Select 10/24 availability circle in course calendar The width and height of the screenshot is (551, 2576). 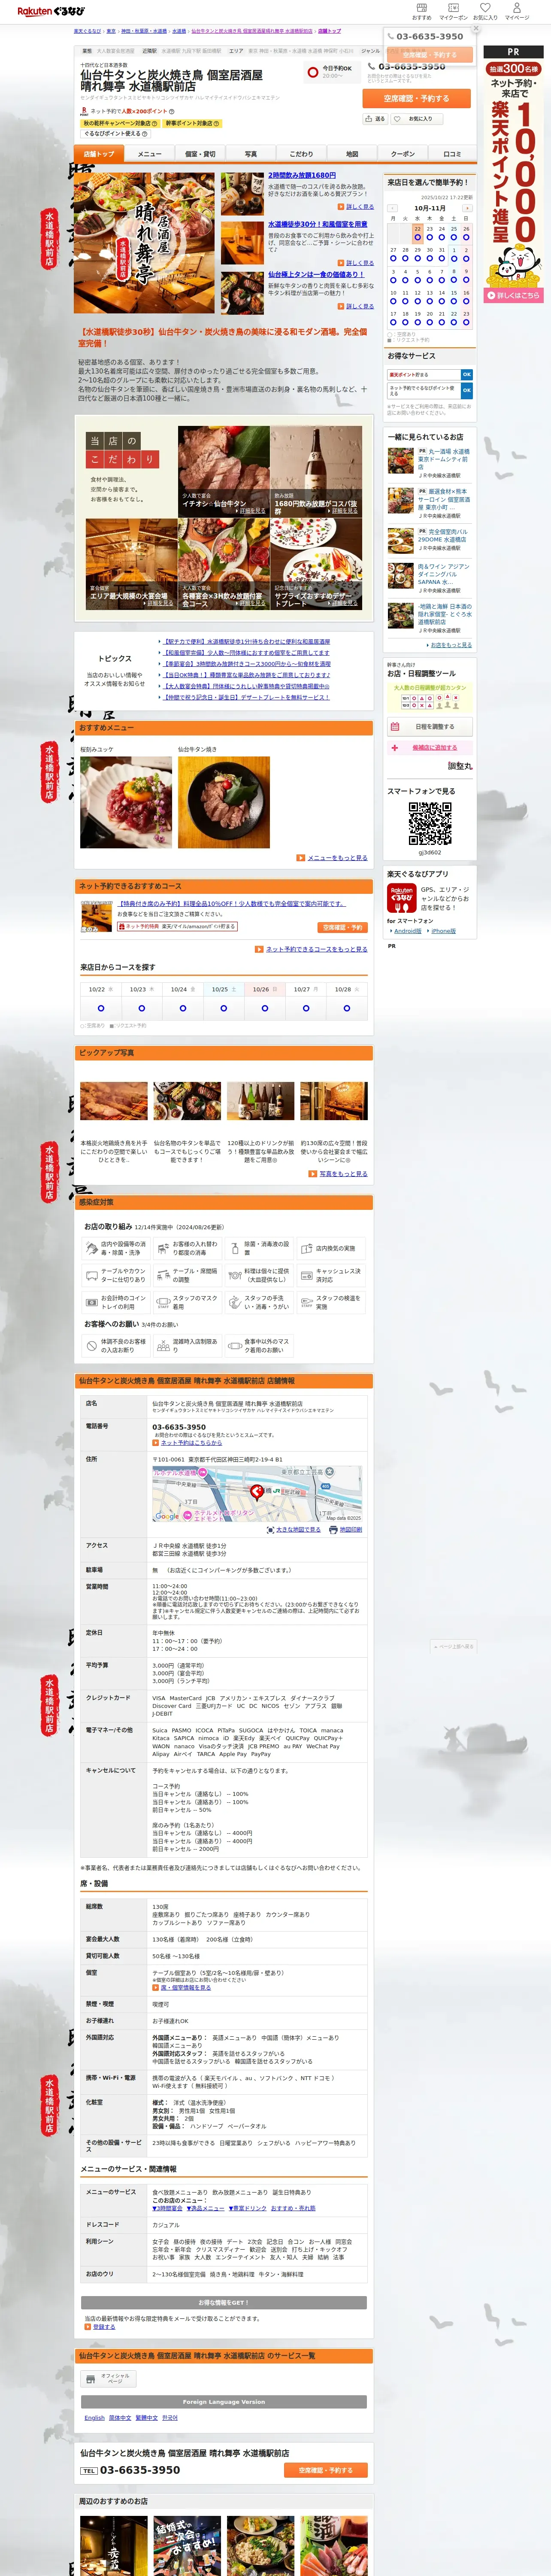click(182, 1008)
